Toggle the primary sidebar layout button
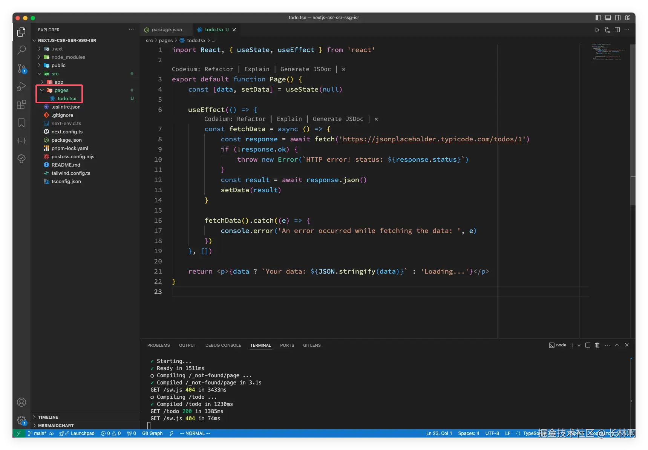648x450 pixels. (598, 18)
